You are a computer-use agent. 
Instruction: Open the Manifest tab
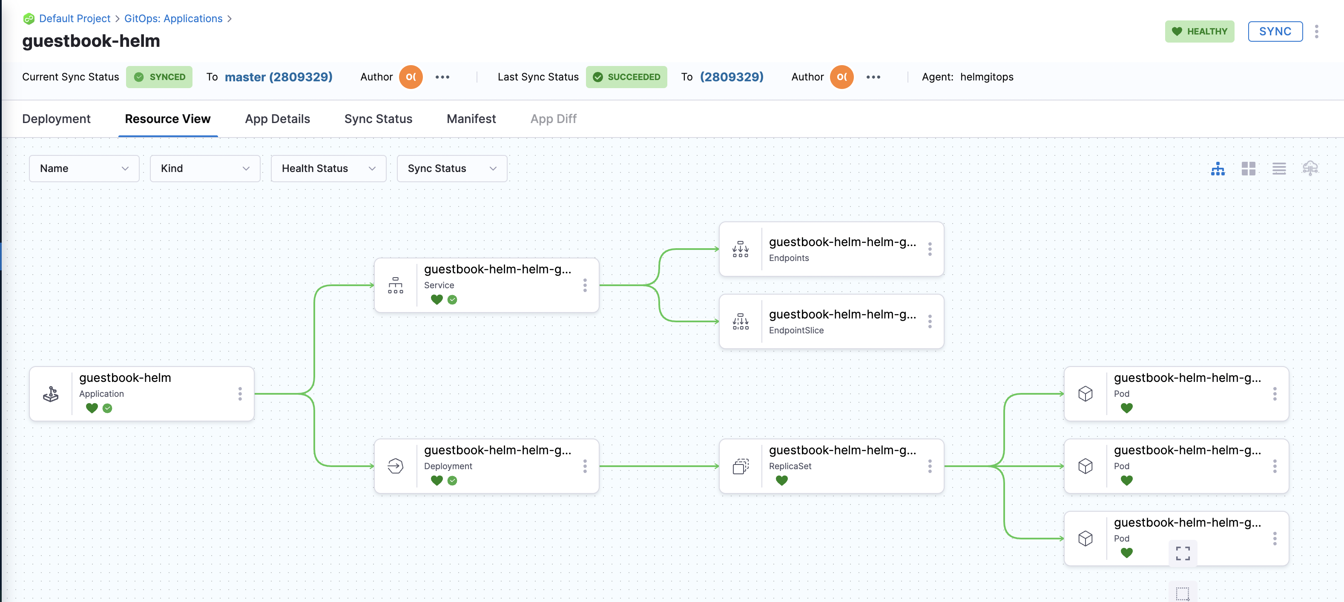471,119
